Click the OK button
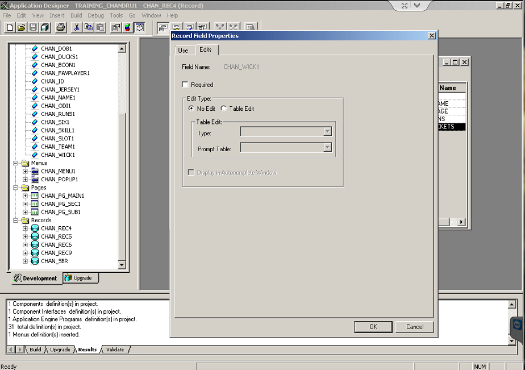 (x=373, y=327)
